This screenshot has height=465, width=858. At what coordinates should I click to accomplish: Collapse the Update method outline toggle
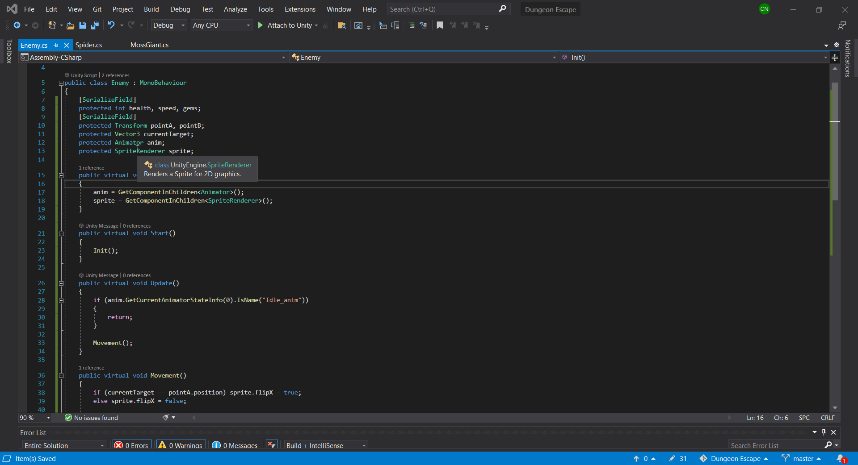point(61,283)
